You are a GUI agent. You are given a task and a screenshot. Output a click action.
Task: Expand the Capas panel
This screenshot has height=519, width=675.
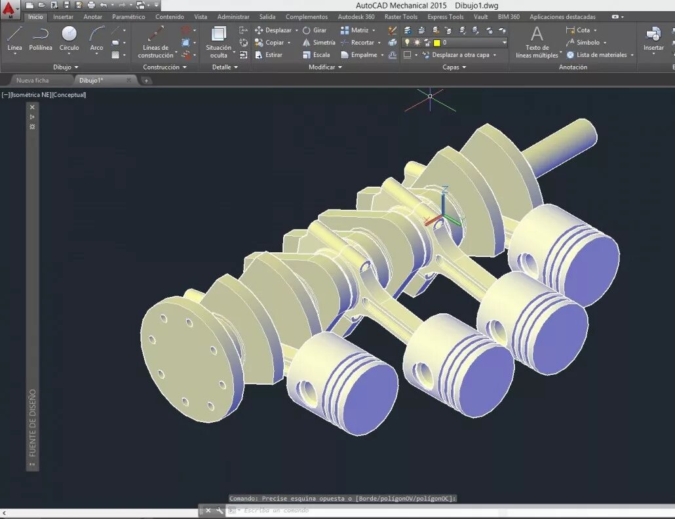(454, 67)
